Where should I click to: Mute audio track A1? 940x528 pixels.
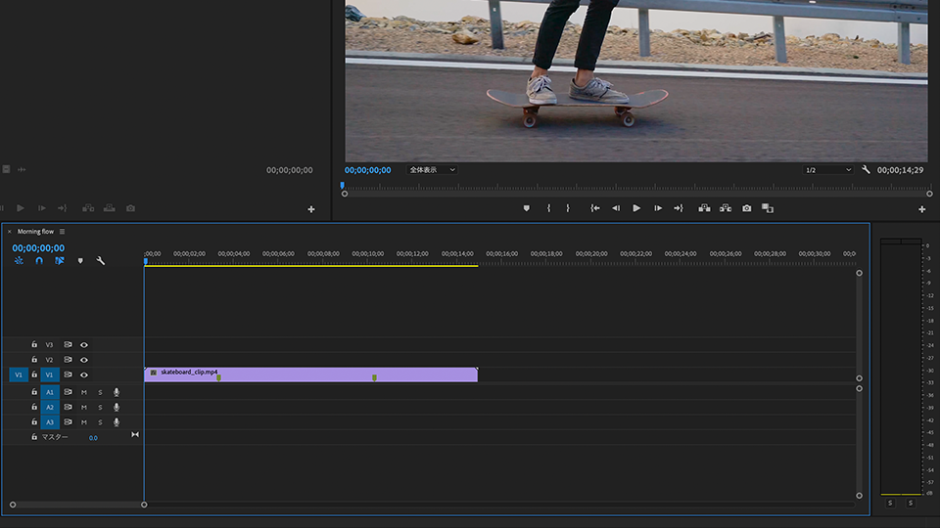coord(84,392)
